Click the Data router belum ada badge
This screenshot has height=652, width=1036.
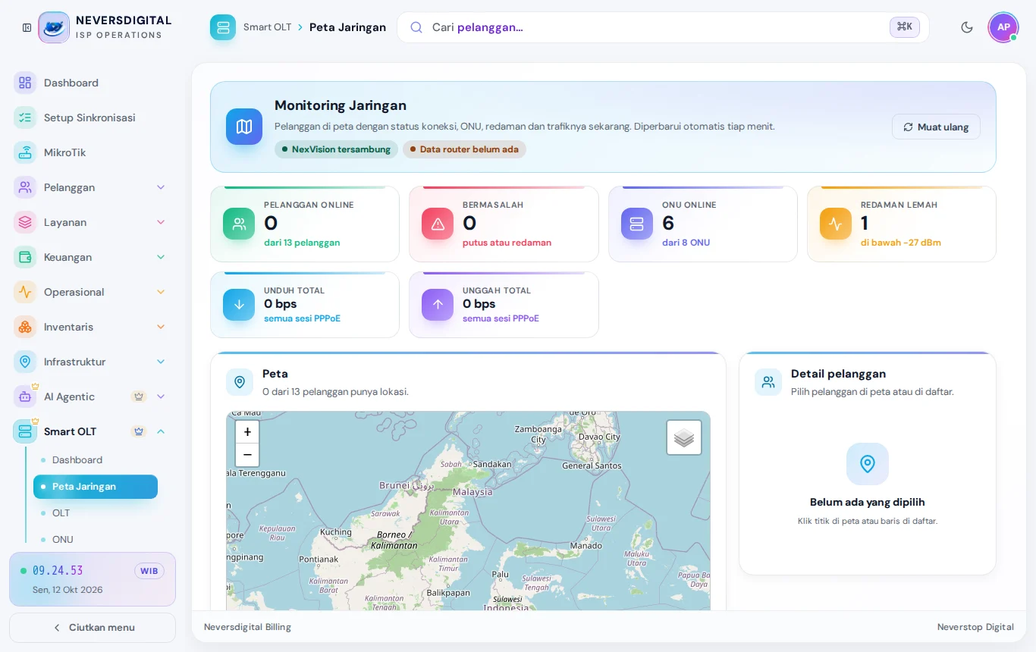[464, 149]
